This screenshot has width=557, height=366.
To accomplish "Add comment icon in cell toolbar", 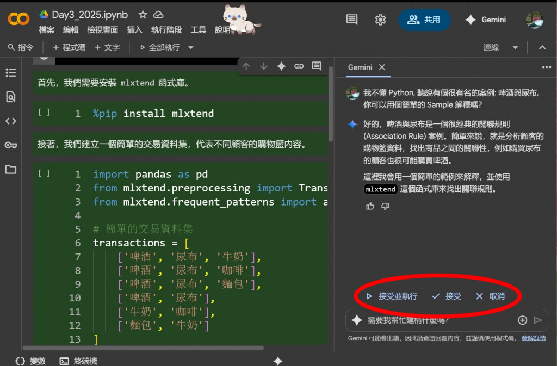I will tap(317, 66).
